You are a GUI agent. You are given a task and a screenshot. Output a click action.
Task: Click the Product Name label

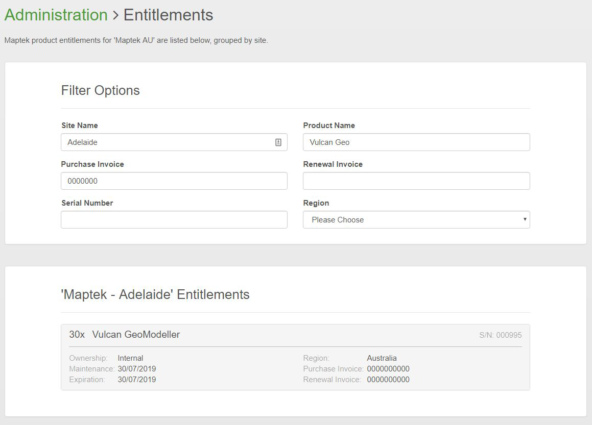(329, 126)
